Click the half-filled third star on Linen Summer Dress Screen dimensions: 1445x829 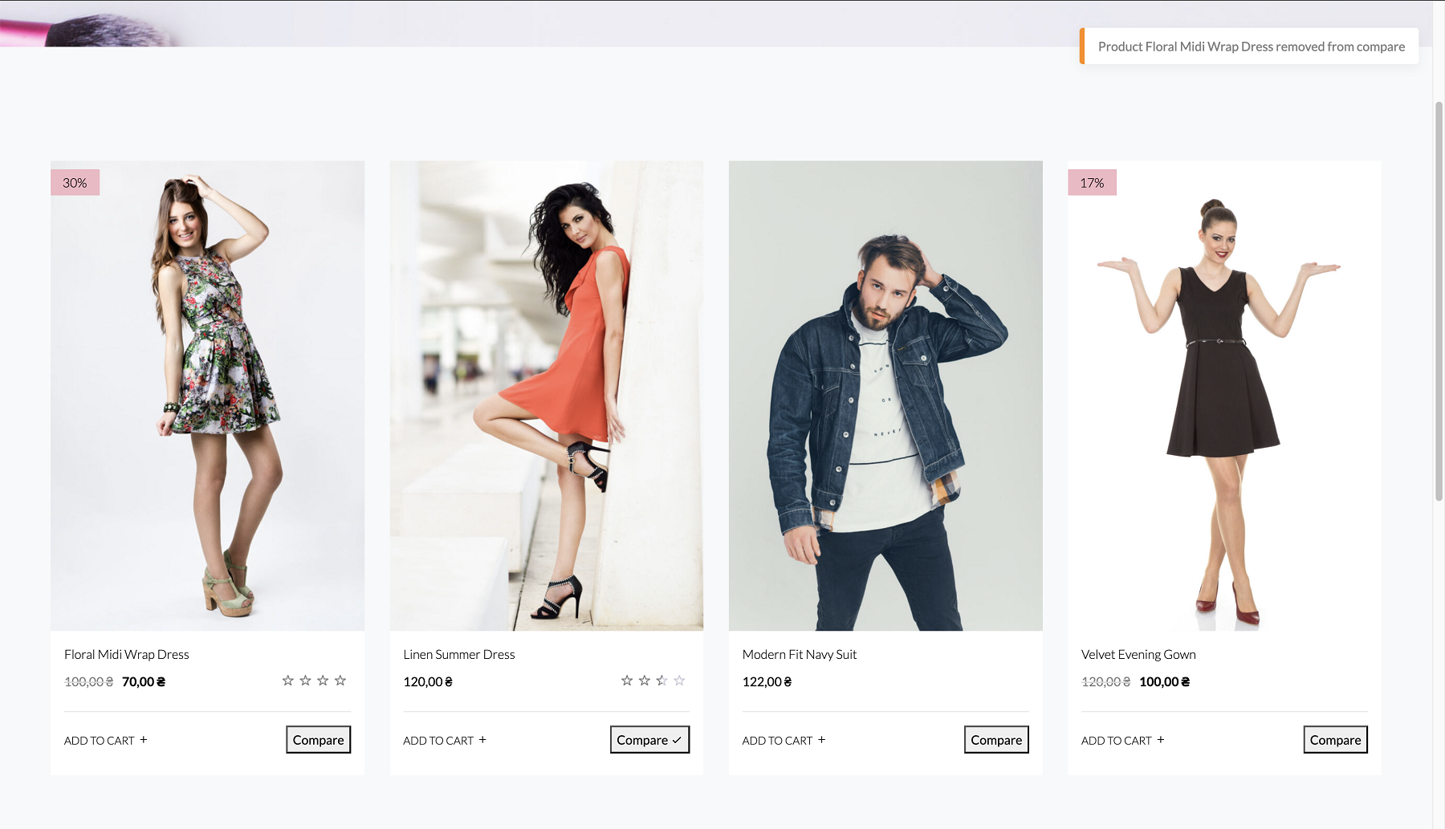tap(661, 681)
